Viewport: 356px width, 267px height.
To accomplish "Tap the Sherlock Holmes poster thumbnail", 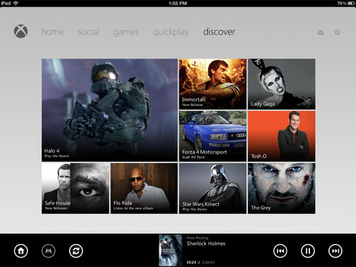I will pyautogui.click(x=171, y=250).
